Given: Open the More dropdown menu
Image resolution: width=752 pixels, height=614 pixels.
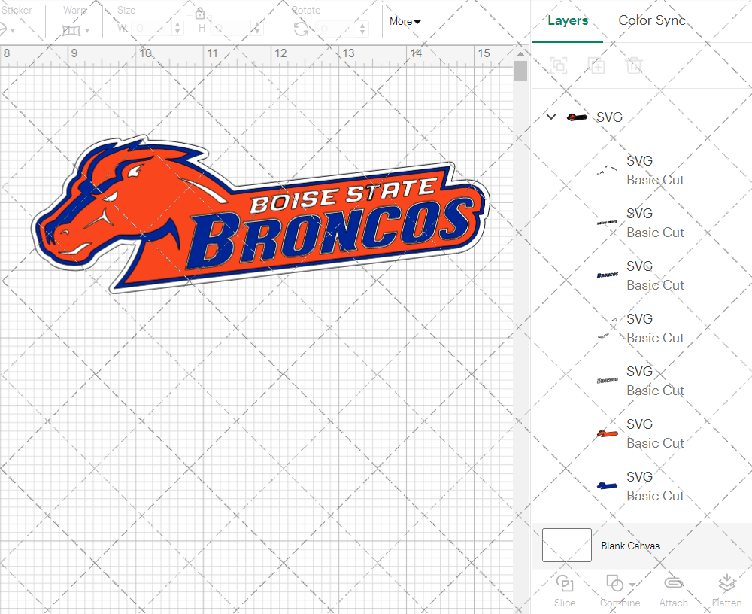Looking at the screenshot, I should (403, 21).
